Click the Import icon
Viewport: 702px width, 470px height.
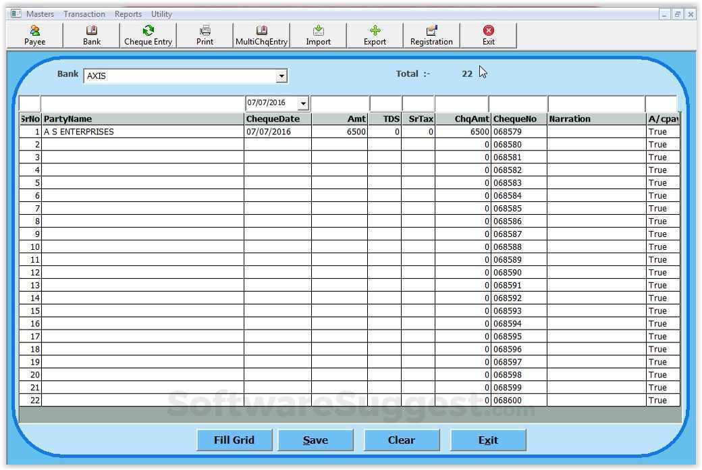pos(318,35)
